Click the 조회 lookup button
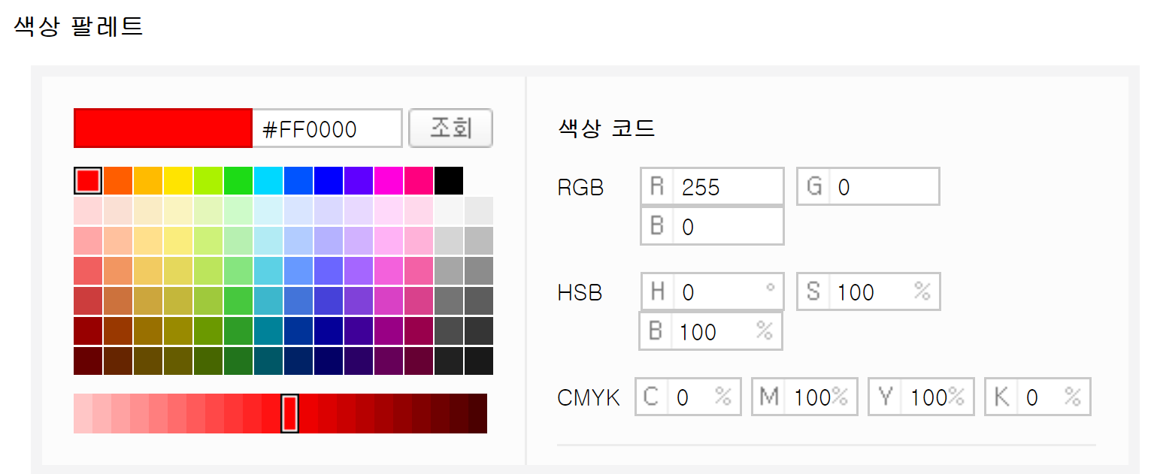The width and height of the screenshot is (1151, 474). click(450, 128)
